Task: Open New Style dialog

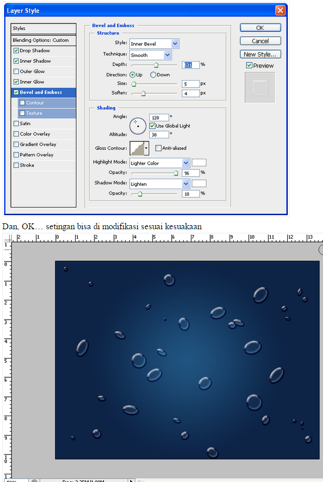Action: point(260,54)
